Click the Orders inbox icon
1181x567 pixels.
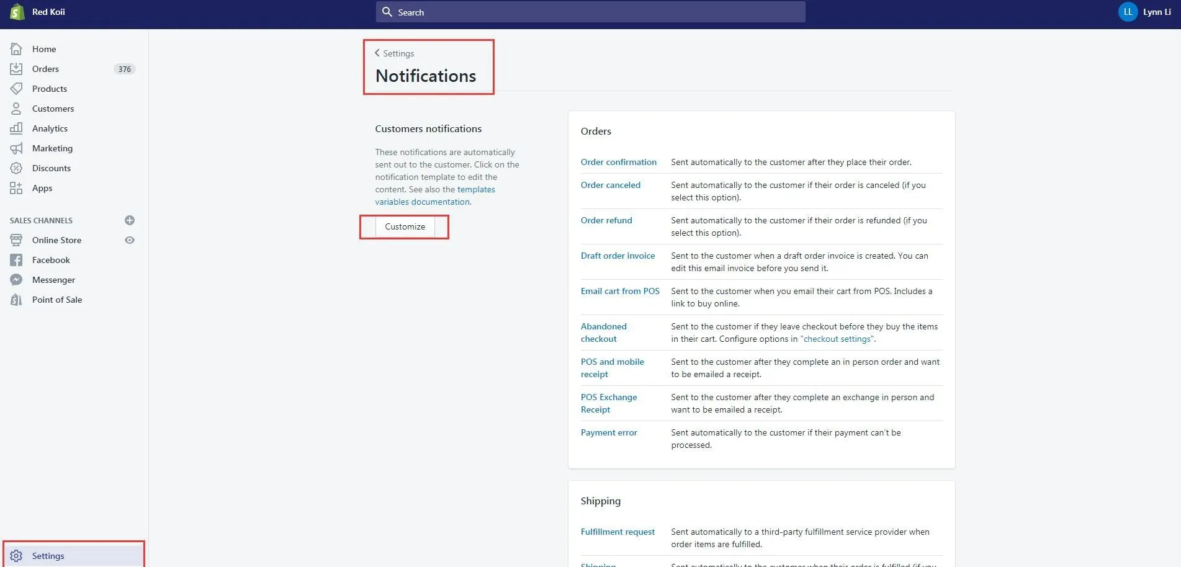[16, 69]
